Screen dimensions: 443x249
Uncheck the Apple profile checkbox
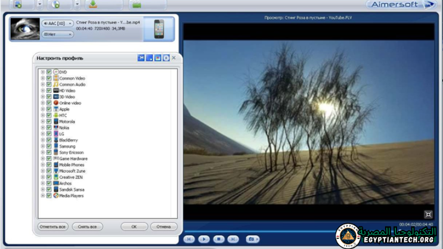click(49, 109)
